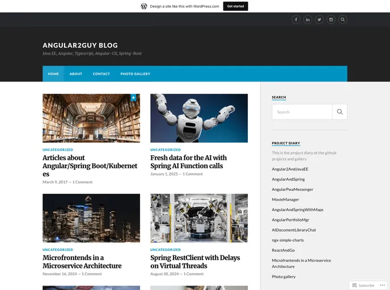Screen dimensions: 390x290
Task: Open the About menu item
Action: point(75,74)
